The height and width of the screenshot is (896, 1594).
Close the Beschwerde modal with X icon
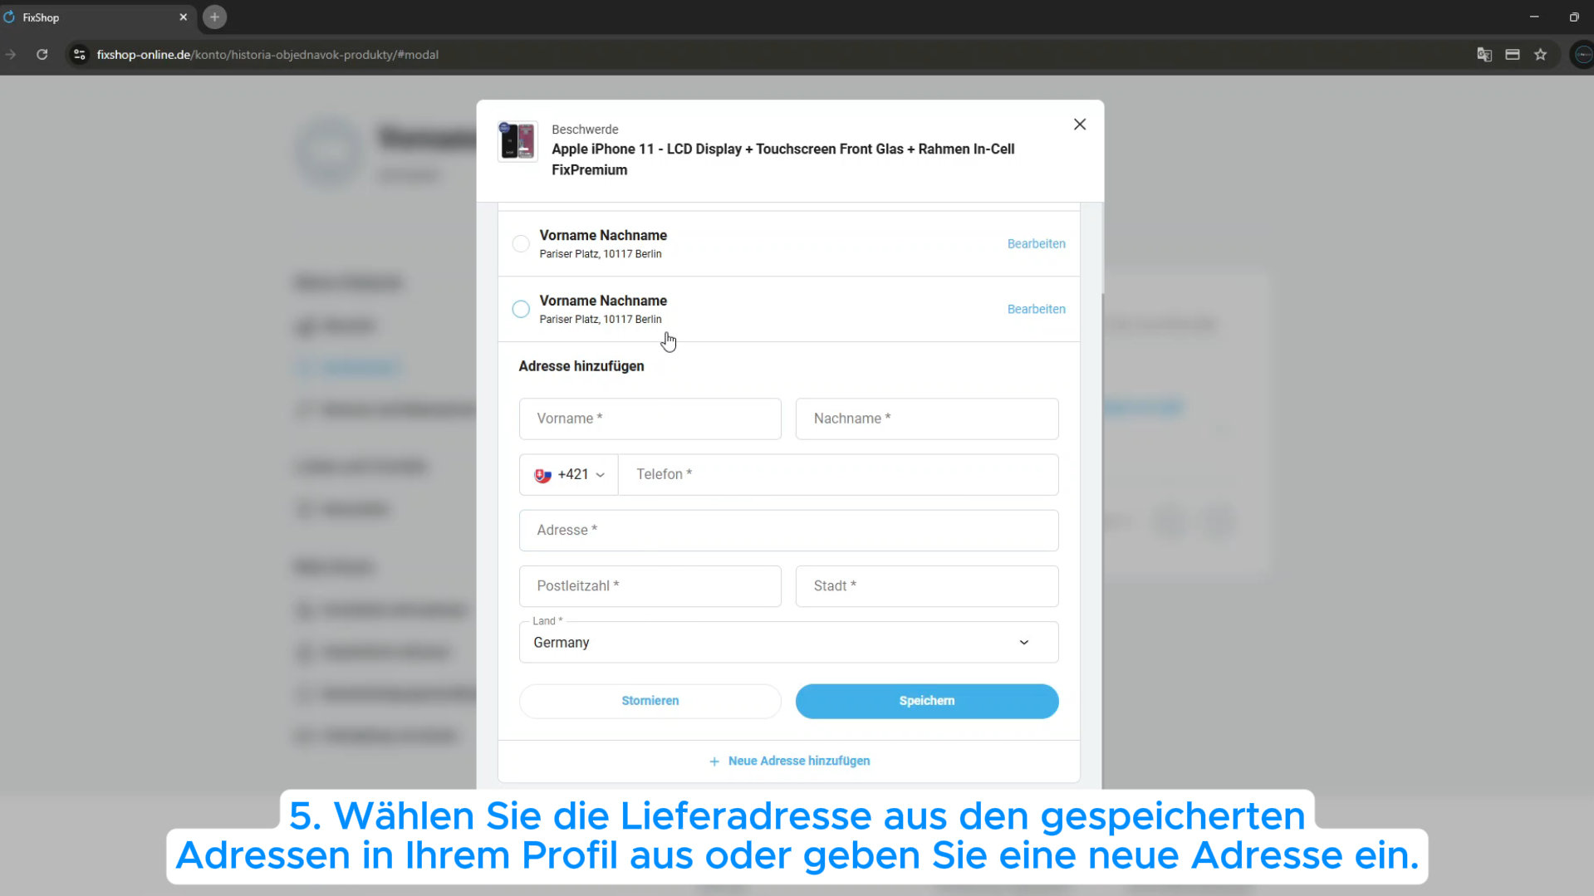[x=1079, y=125]
